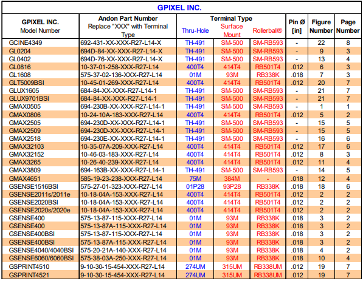The height and width of the screenshot is (281, 363).
Task: Select the red '93P28' terminal value
Action: pyautogui.click(x=232, y=186)
